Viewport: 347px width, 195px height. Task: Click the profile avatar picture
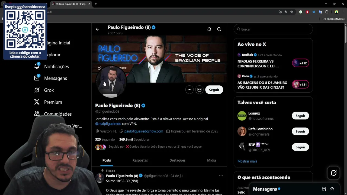click(111, 82)
